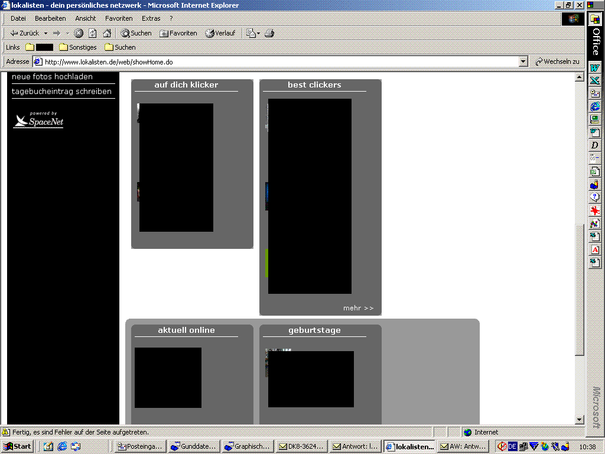Click the vertical scrollbar thumb
The height and width of the screenshot is (454, 605).
(x=579, y=290)
